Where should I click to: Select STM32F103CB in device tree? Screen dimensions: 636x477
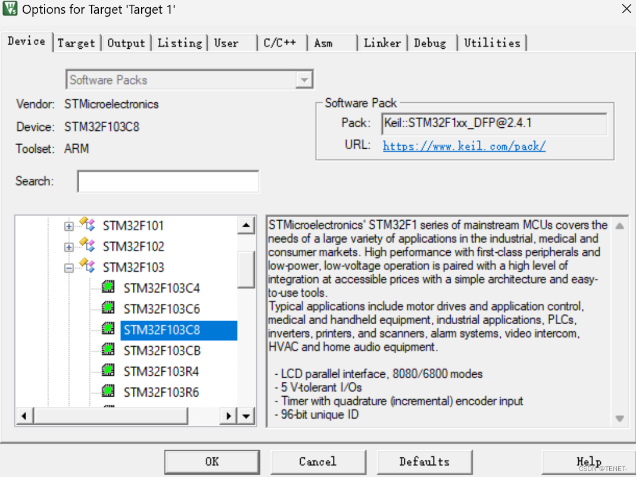pos(162,350)
